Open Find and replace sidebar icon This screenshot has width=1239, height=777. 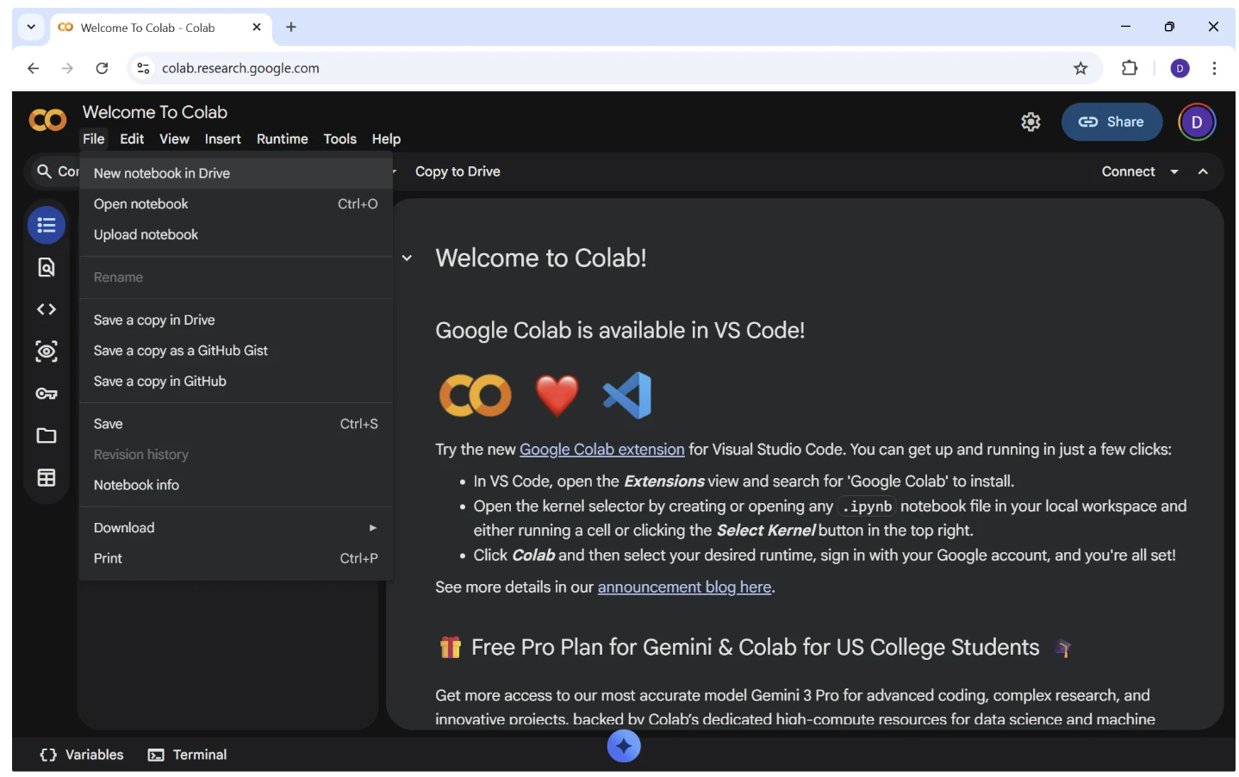coord(47,268)
